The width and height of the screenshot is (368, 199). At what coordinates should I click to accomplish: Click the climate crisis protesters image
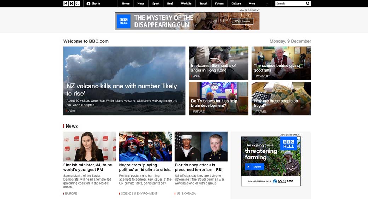[145, 146]
